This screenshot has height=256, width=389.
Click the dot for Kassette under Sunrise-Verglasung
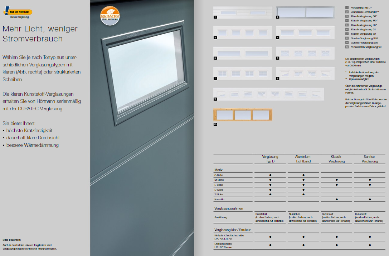370,199
